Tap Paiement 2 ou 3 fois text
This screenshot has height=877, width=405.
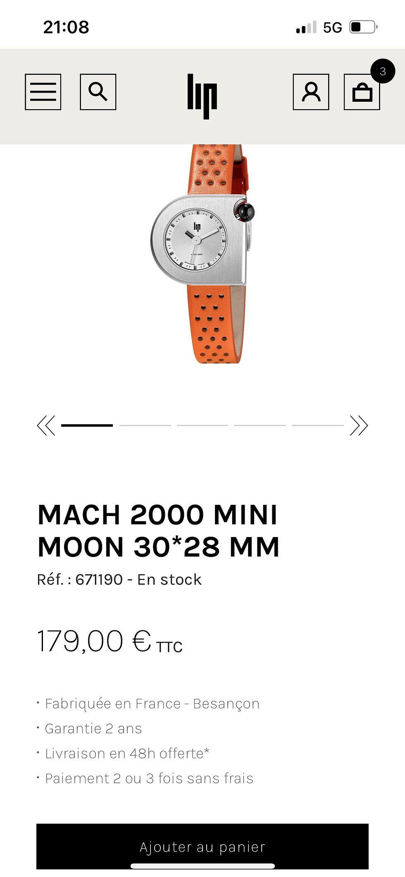[149, 778]
